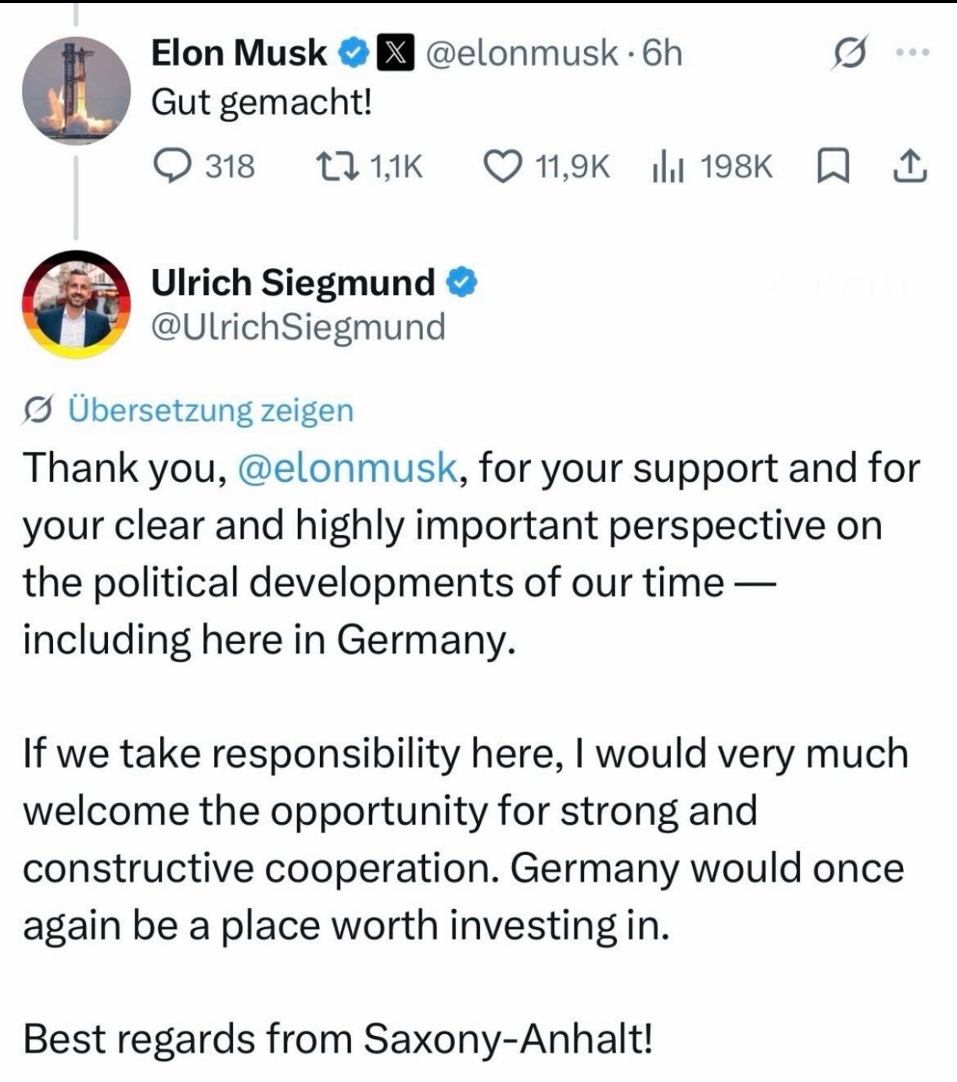957x1082 pixels.
Task: Tap Elon Musk's blue verified badge
Action: [x=353, y=52]
